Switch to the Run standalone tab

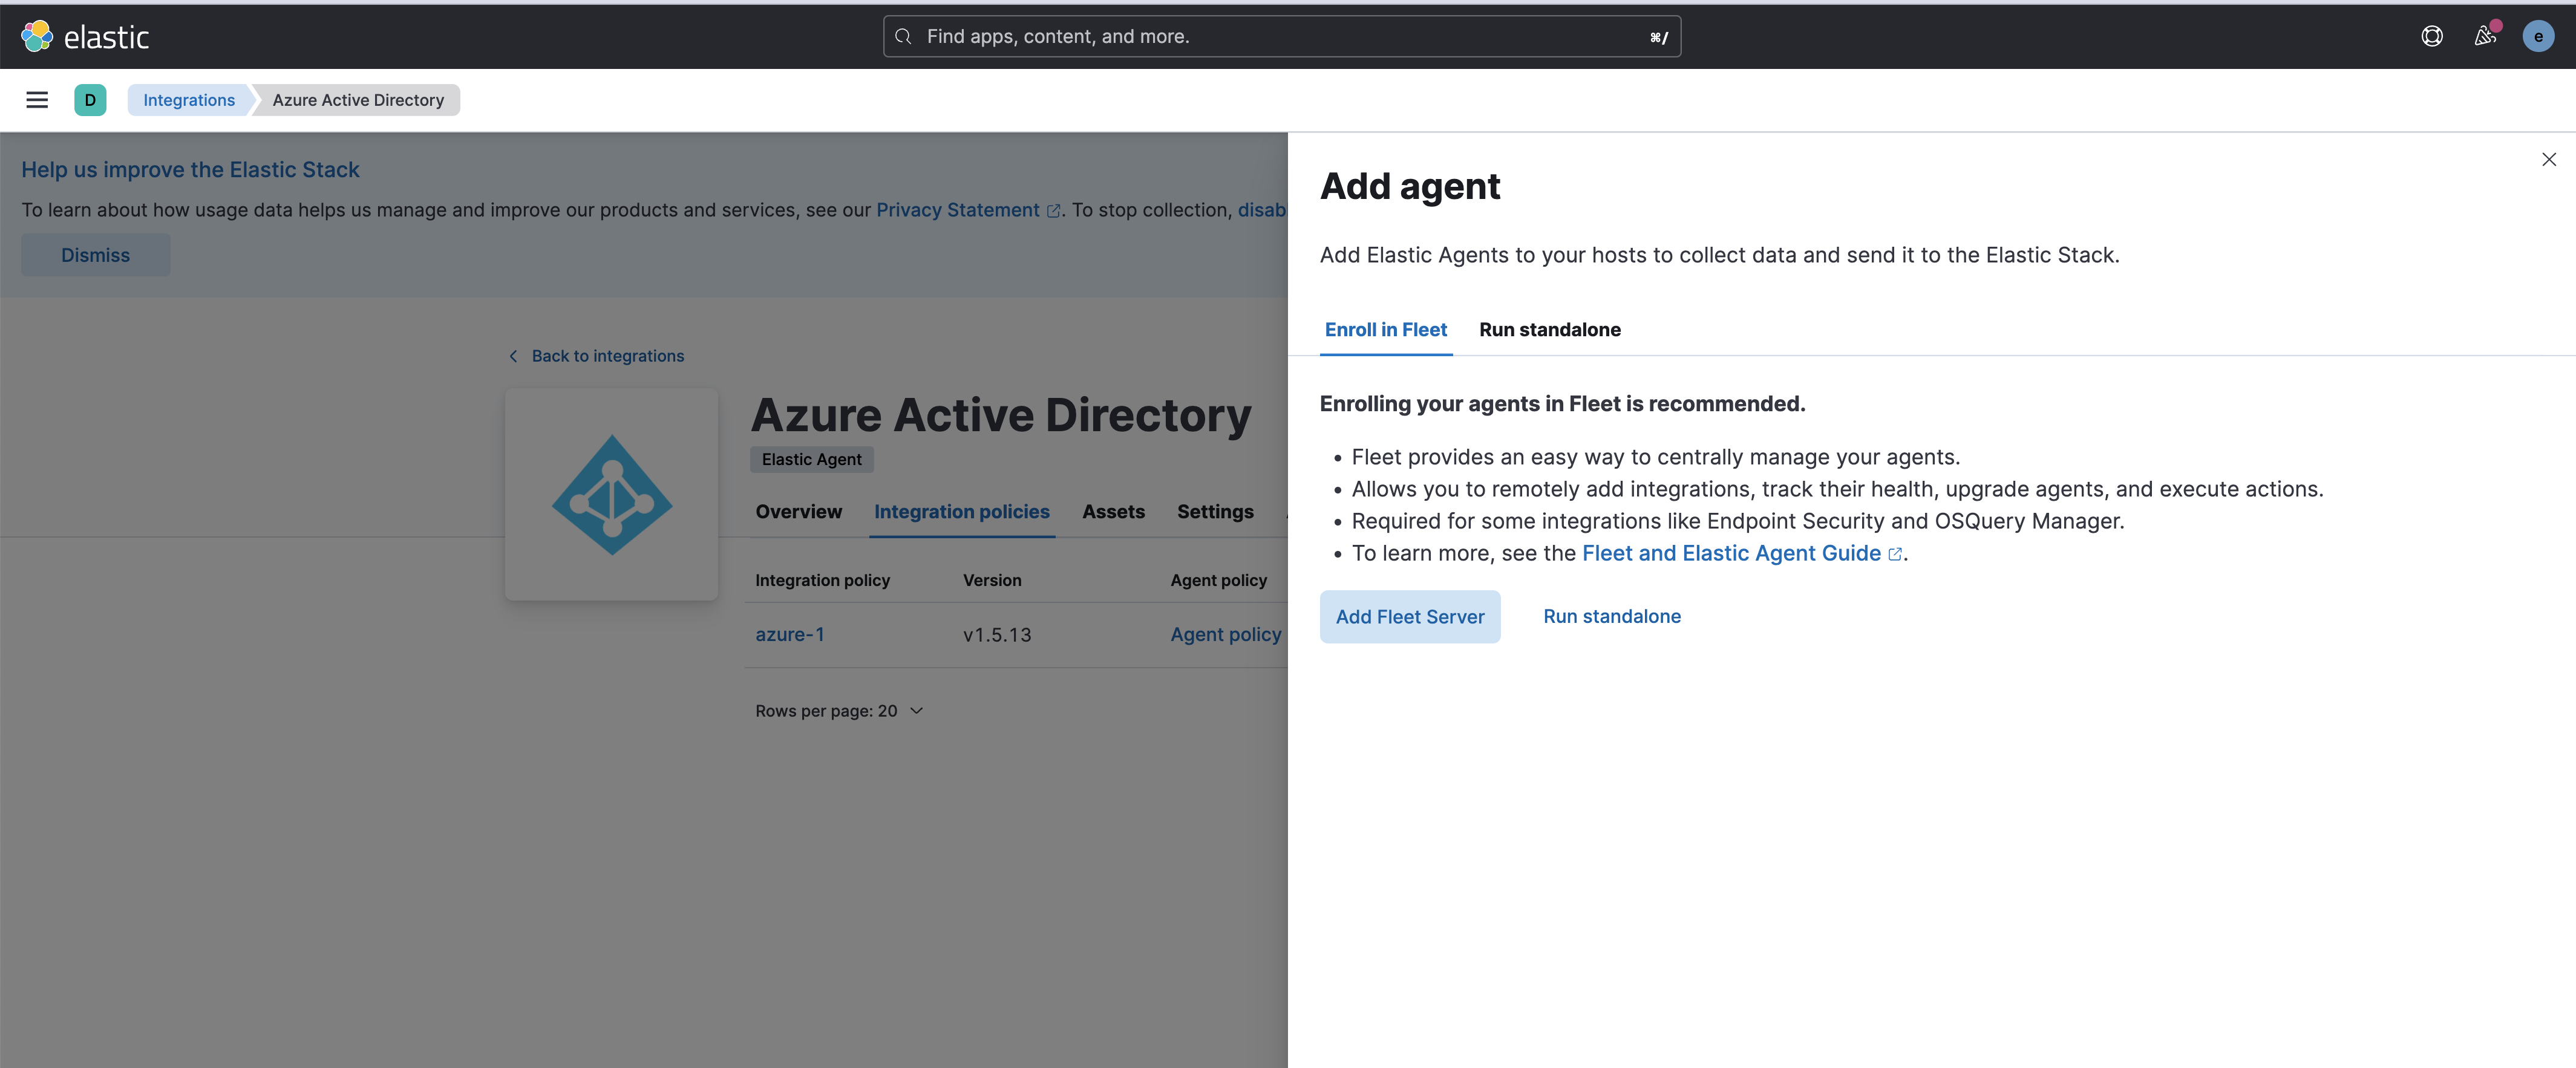1549,330
